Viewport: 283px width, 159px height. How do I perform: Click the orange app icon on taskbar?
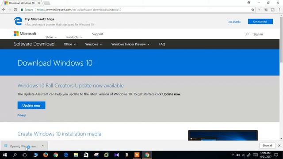point(137,155)
